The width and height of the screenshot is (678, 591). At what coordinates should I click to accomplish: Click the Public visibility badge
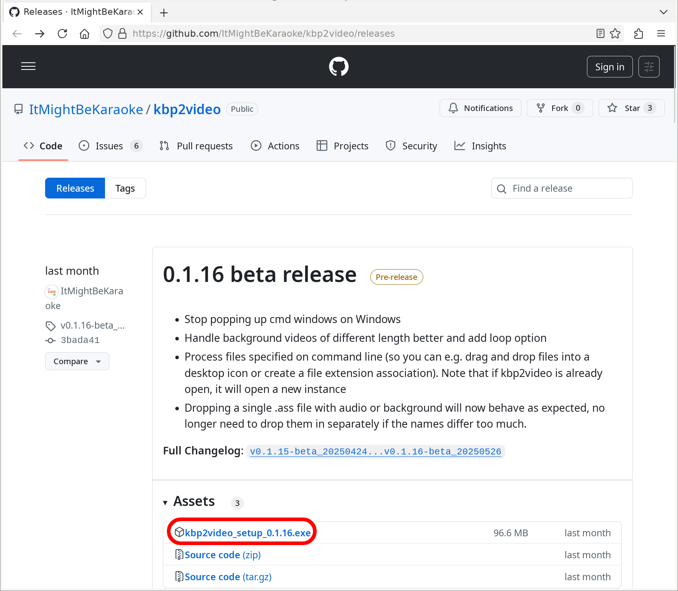pos(242,109)
